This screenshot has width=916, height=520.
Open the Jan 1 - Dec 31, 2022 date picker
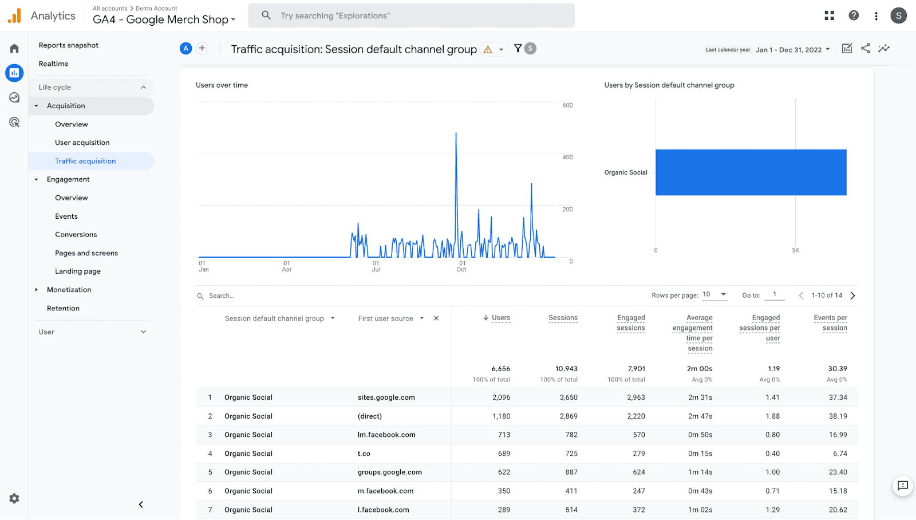[x=790, y=49]
